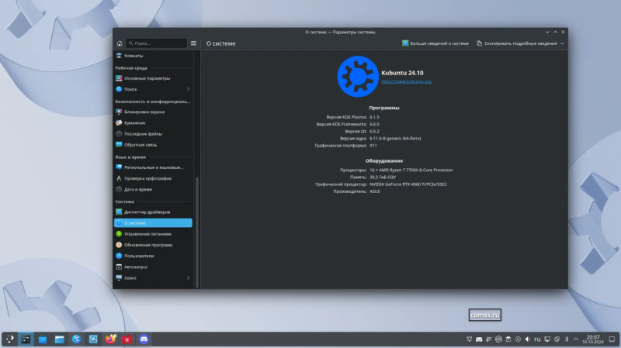Image resolution: width=621 pixels, height=348 pixels.
Task: Click the memory value 30,5 ГиБ ОЗУ
Action: click(383, 177)
